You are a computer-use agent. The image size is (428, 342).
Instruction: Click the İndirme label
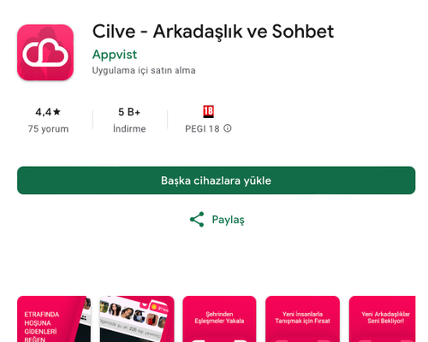(x=129, y=129)
